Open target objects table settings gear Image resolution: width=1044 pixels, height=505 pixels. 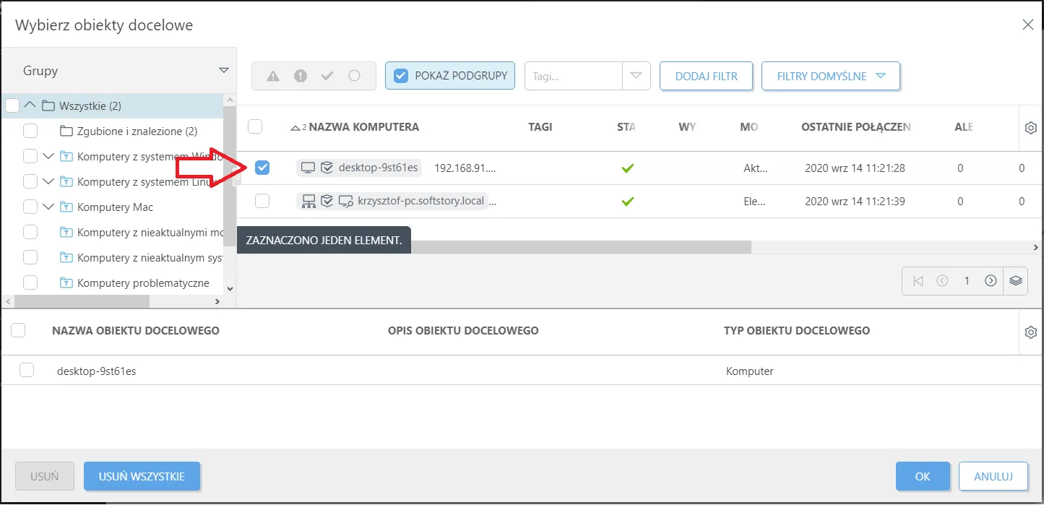pos(1031,332)
